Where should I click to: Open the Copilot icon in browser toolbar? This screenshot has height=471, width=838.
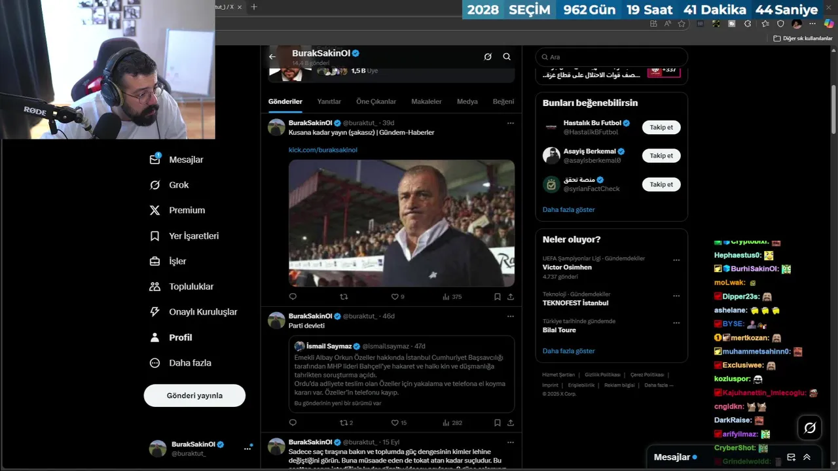click(x=829, y=24)
